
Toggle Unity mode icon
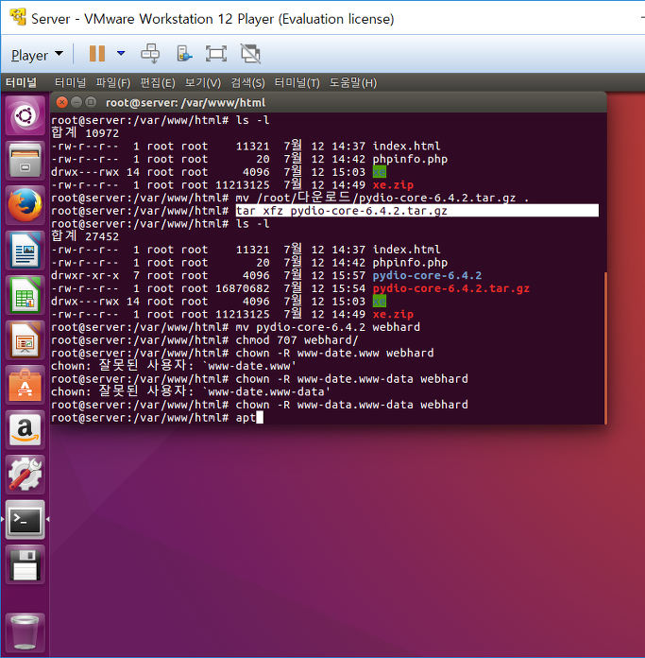coord(250,54)
